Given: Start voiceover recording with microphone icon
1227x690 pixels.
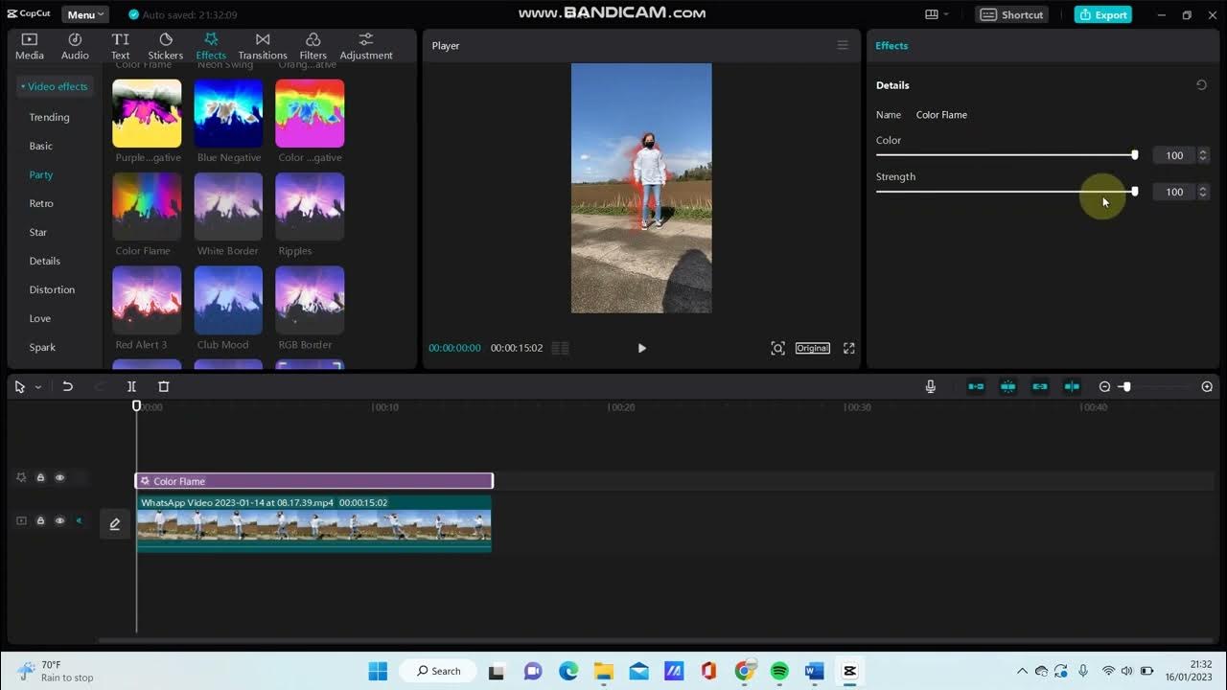Looking at the screenshot, I should pos(930,386).
